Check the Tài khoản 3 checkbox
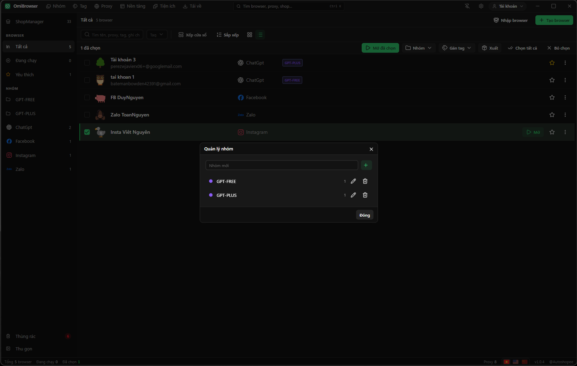 [x=87, y=63]
